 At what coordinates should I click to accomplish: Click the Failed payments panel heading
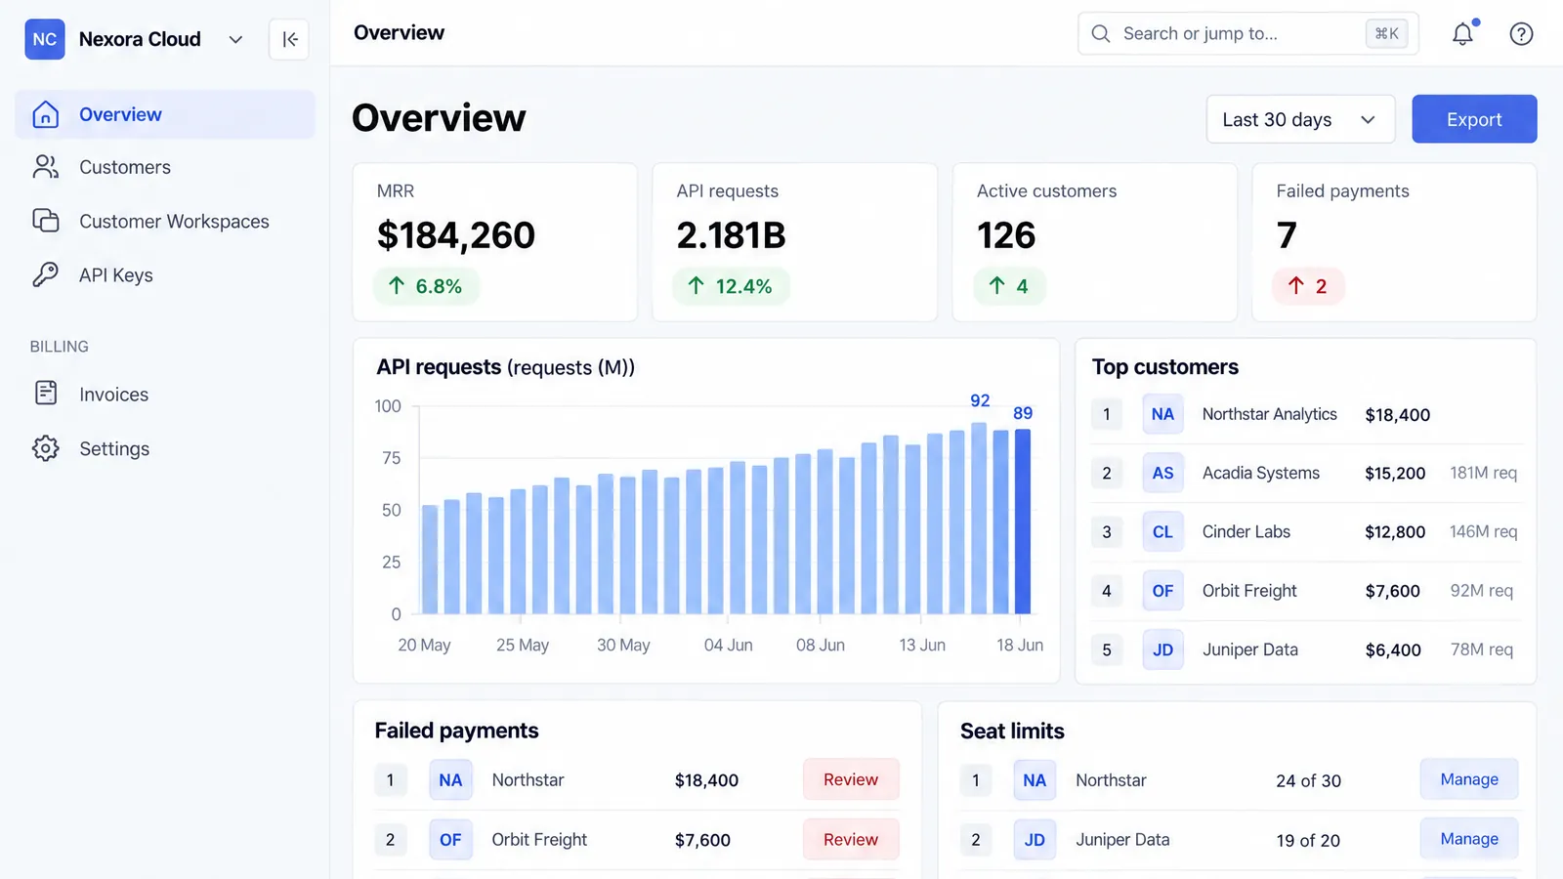456,731
